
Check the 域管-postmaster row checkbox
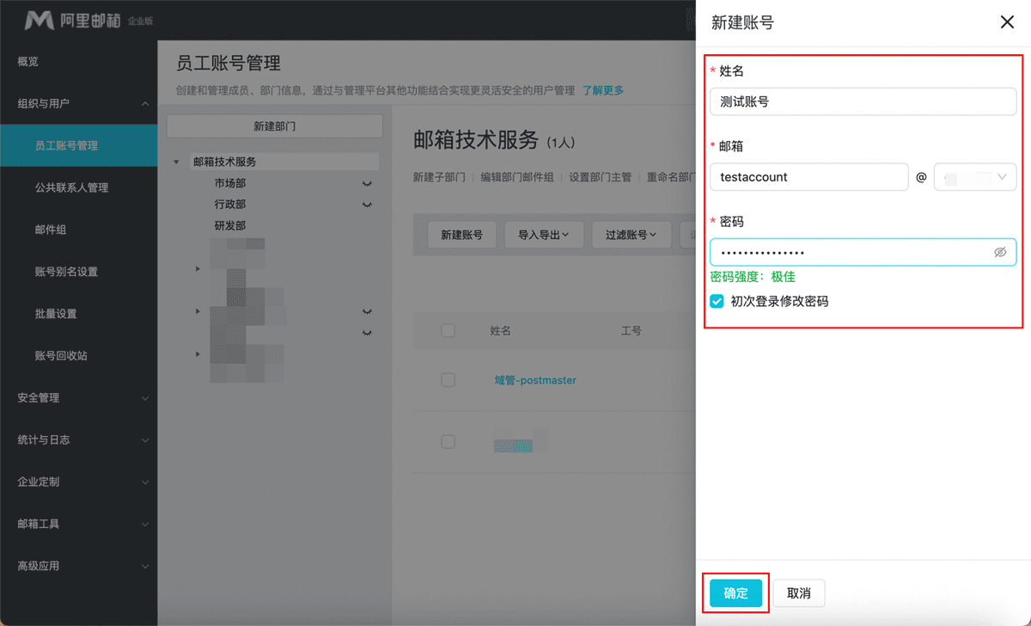tap(448, 380)
